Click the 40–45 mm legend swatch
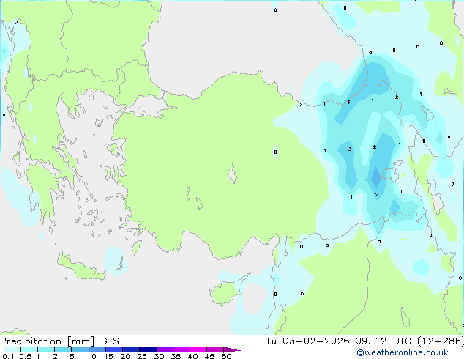The width and height of the screenshot is (464, 359). point(198,349)
